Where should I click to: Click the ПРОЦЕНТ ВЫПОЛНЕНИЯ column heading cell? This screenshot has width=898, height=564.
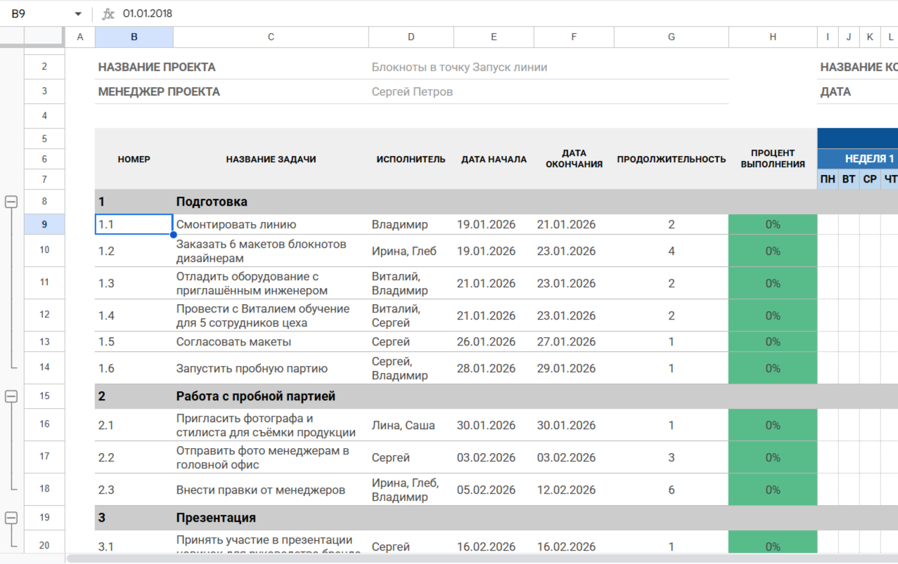point(772,159)
